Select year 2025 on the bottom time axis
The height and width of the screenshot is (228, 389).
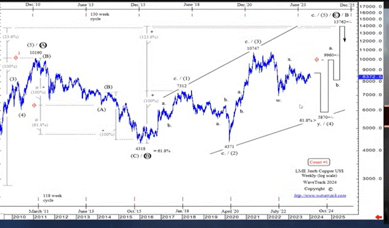[x=338, y=217]
